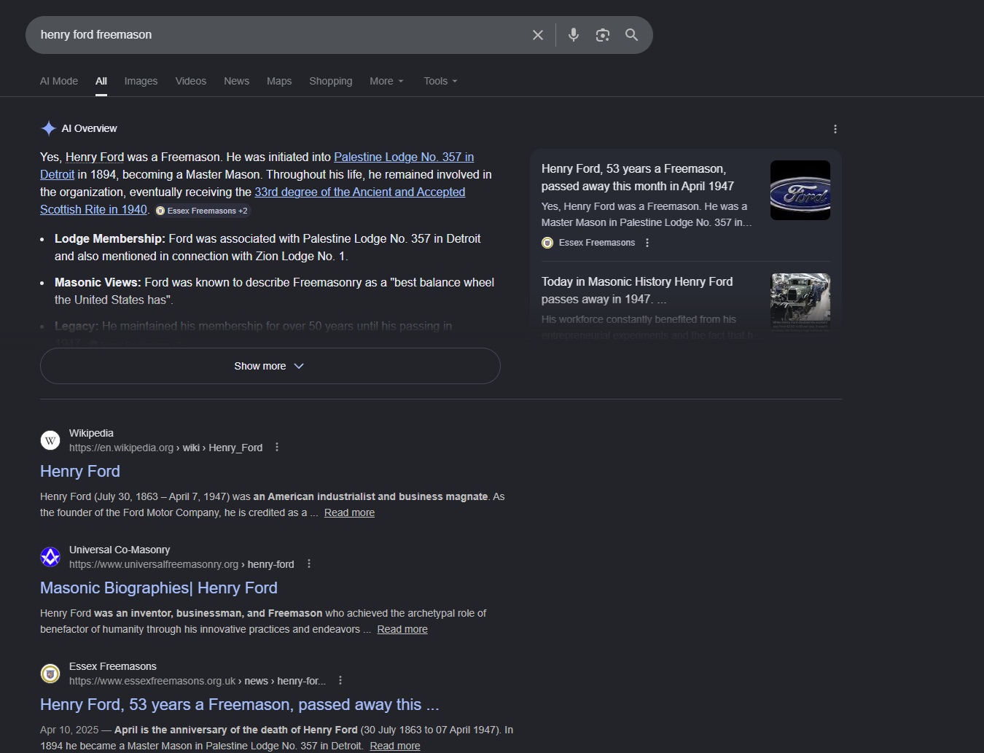Image resolution: width=984 pixels, height=753 pixels.
Task: Click the Essex Freemasons +2 source chip
Action: click(x=202, y=211)
